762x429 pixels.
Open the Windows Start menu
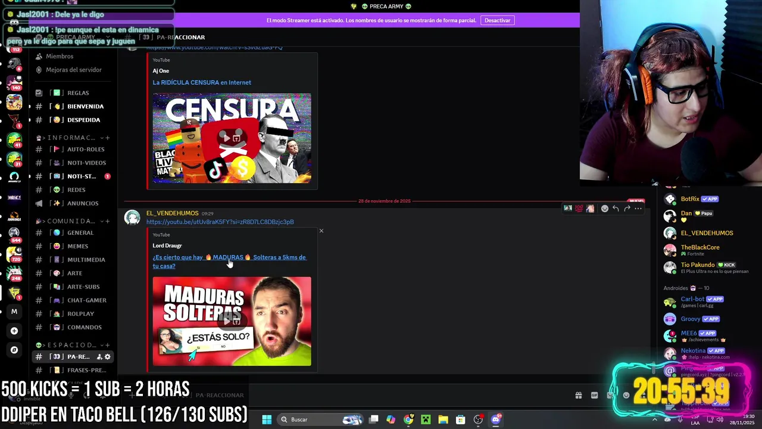click(267, 419)
